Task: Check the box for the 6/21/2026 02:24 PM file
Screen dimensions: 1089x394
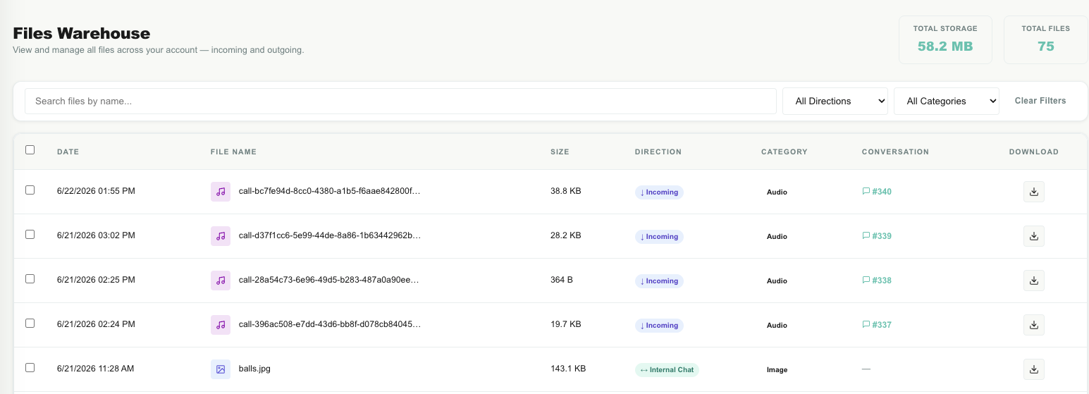Action: coord(30,323)
